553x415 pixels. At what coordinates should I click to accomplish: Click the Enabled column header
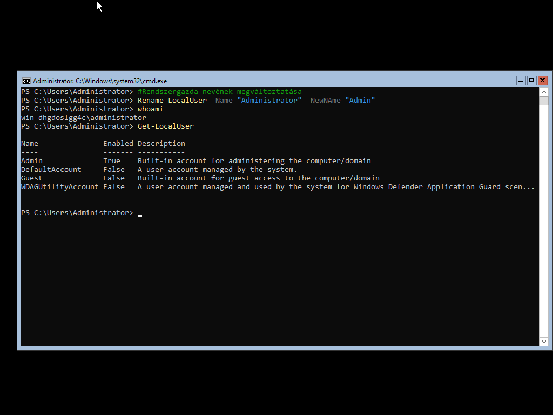118,144
